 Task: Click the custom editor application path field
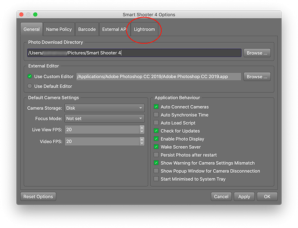[x=159, y=77]
